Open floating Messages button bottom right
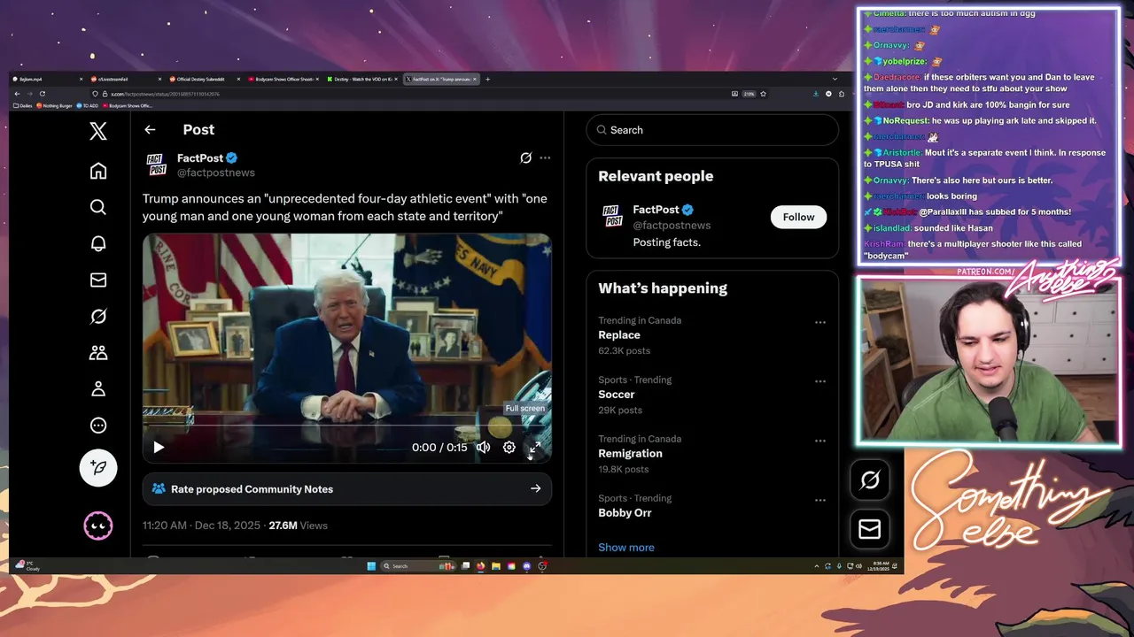1134x637 pixels. point(870,529)
